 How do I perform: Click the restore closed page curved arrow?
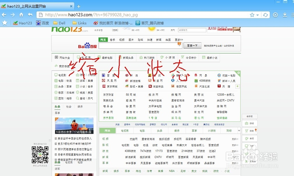point(30,15)
